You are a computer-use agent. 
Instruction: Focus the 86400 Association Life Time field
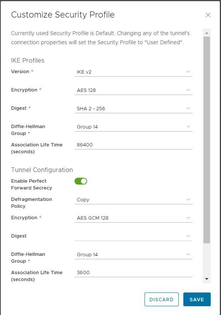point(134,145)
